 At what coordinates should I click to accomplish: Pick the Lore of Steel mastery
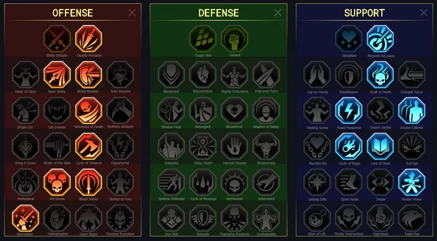pyautogui.click(x=380, y=146)
